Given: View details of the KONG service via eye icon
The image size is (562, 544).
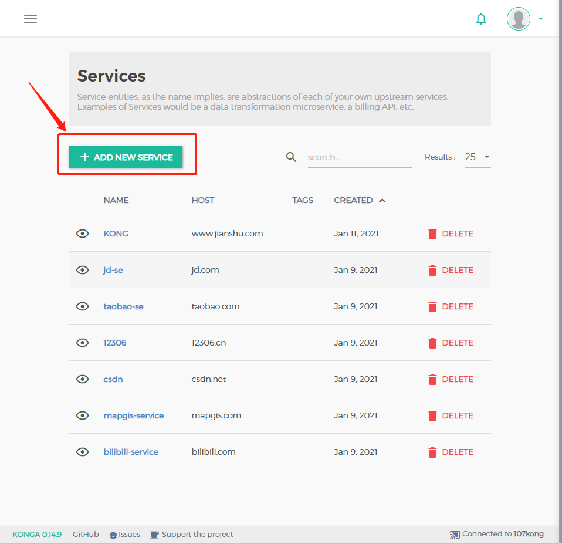Looking at the screenshot, I should 82,234.
